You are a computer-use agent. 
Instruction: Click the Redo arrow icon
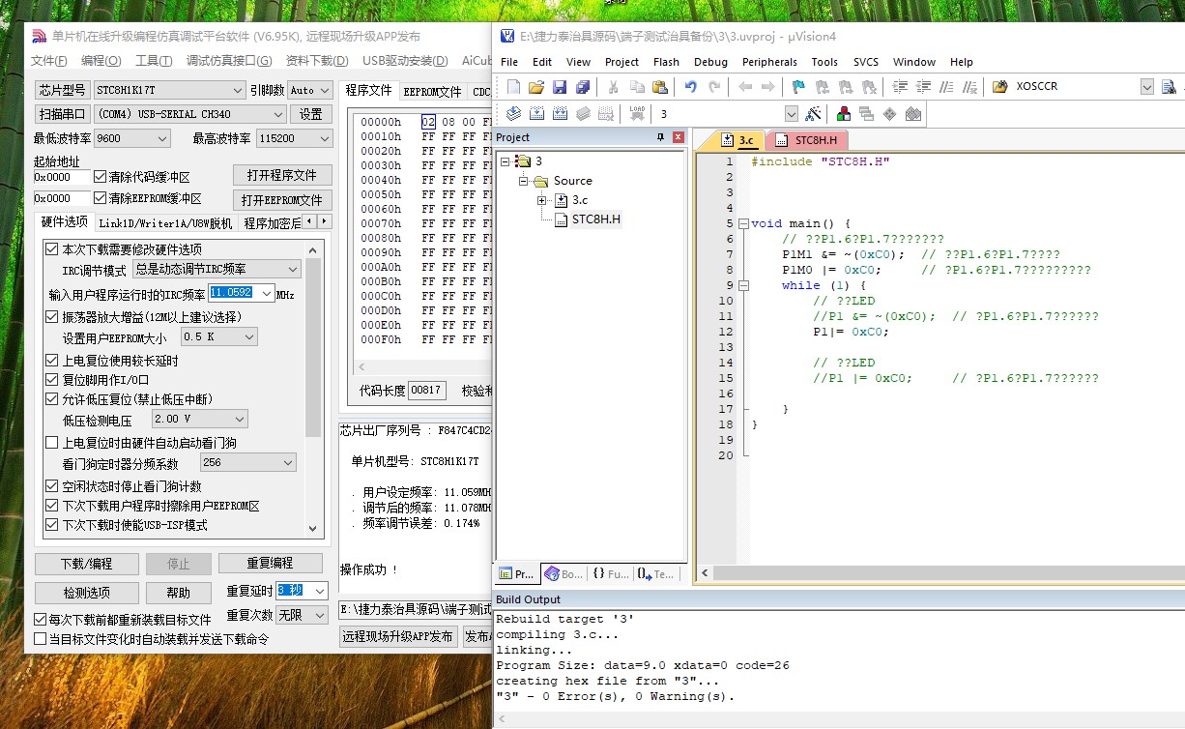[x=714, y=87]
